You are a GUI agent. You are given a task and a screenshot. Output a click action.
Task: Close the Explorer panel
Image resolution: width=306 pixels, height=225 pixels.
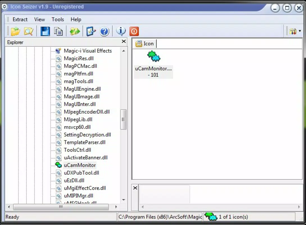pos(124,41)
